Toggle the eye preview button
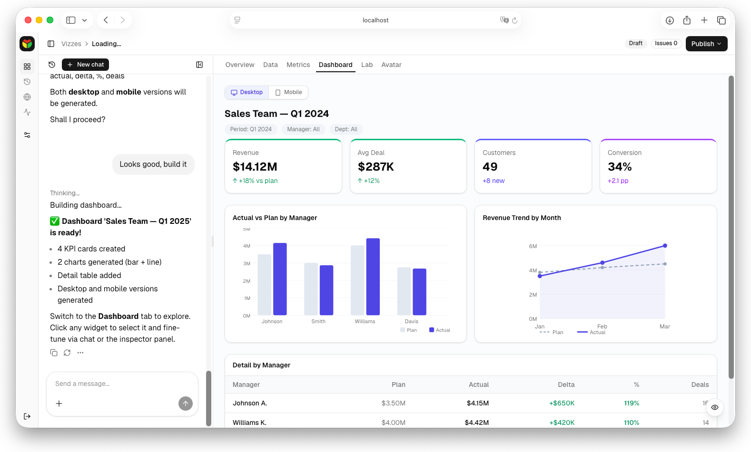The image size is (751, 452). [x=714, y=407]
